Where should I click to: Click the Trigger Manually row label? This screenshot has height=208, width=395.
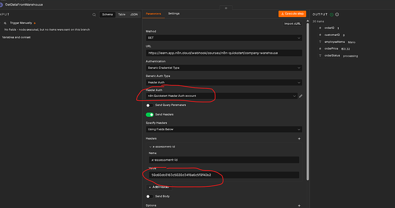[x=21, y=23]
